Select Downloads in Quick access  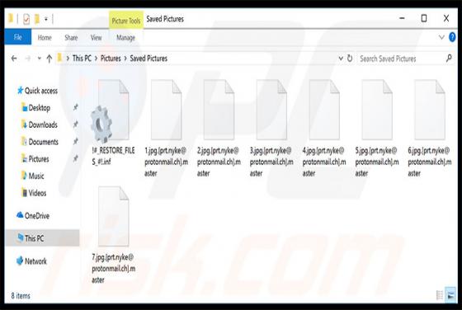[x=43, y=124]
